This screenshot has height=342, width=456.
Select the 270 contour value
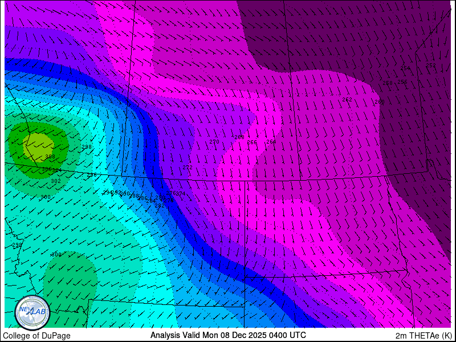click(214, 142)
